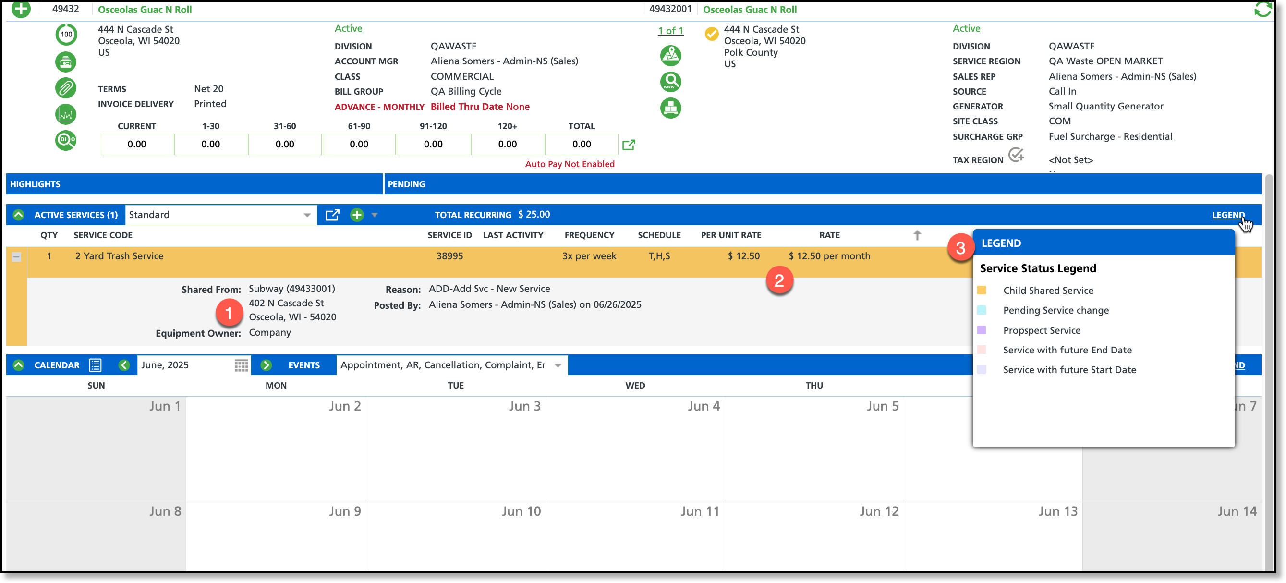Click Fuel Surcharge - Residential link

coord(1110,137)
